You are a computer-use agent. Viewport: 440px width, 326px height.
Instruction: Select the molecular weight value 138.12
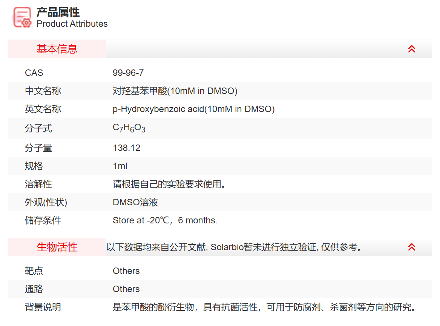coord(126,148)
